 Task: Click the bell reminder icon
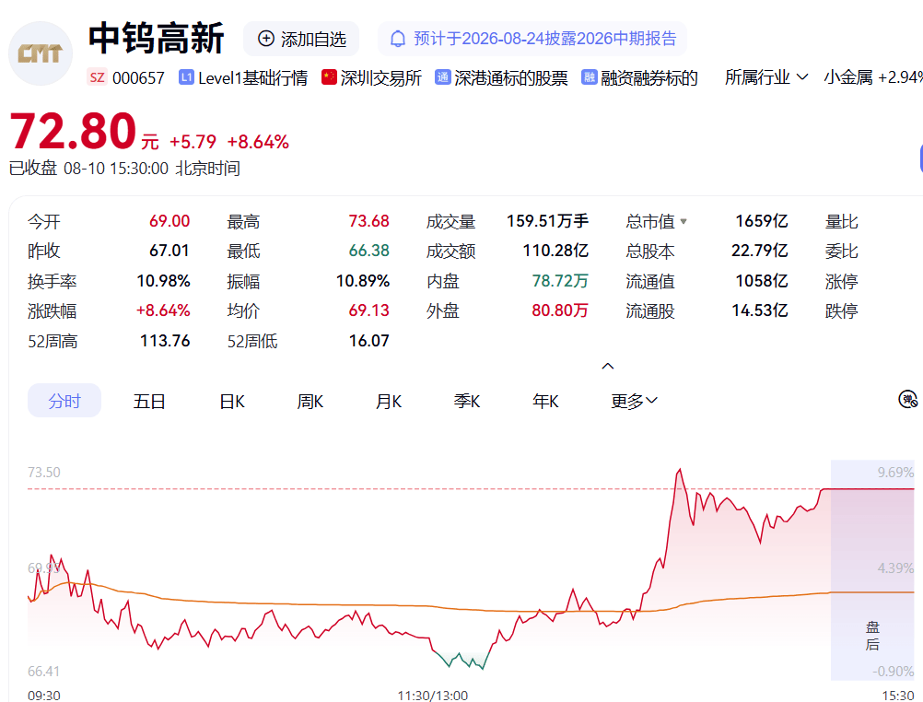398,39
